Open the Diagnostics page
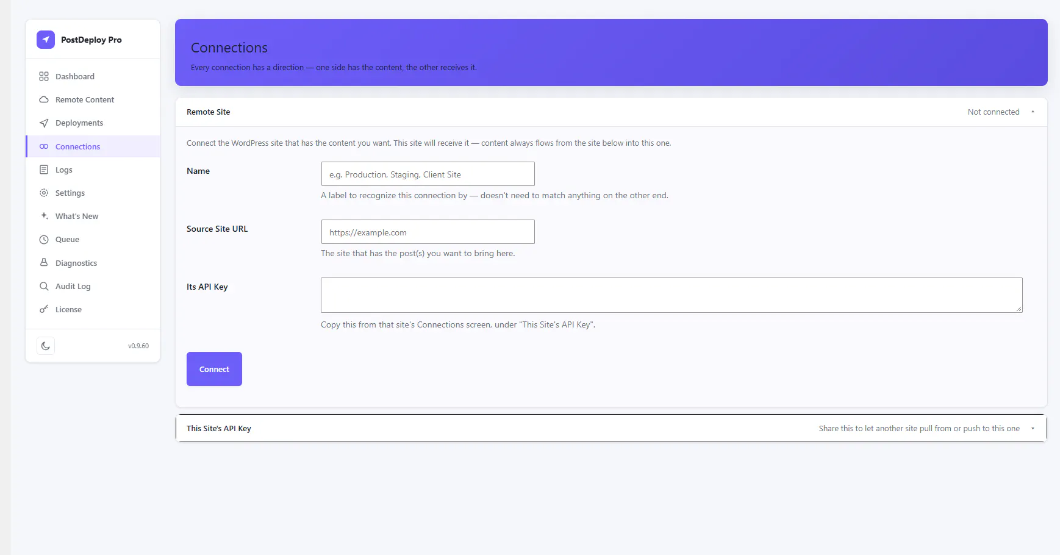The image size is (1060, 555). click(x=93, y=263)
